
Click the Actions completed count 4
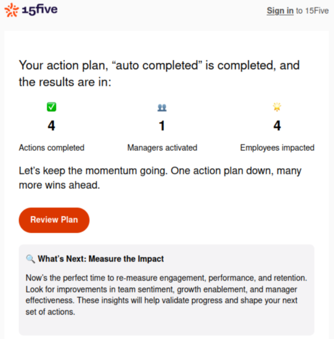click(x=51, y=126)
